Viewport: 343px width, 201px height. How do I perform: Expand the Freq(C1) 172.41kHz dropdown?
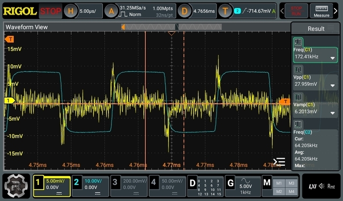coord(332,58)
